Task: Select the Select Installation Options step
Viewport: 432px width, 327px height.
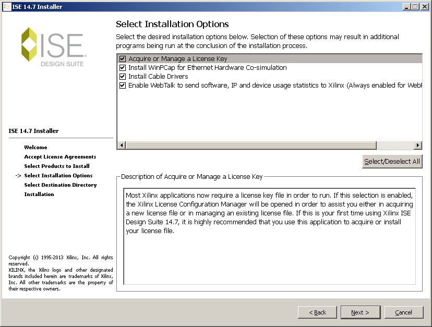Action: click(58, 175)
